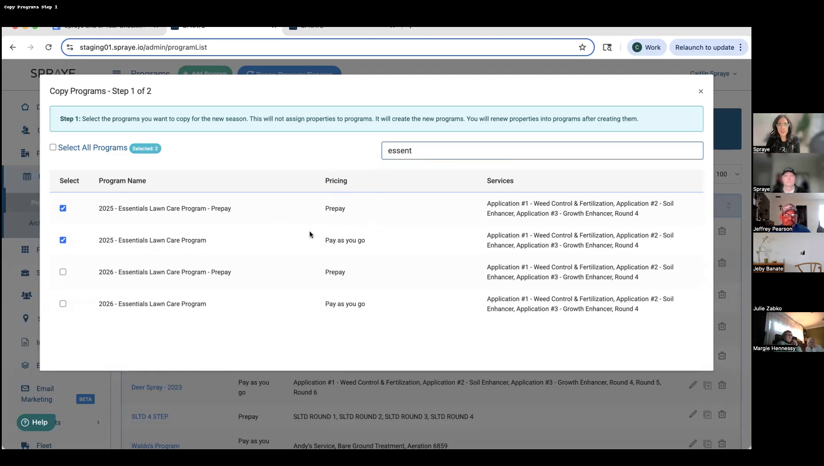Edit SLTD 4 STEP with the pencil icon

[x=693, y=414]
